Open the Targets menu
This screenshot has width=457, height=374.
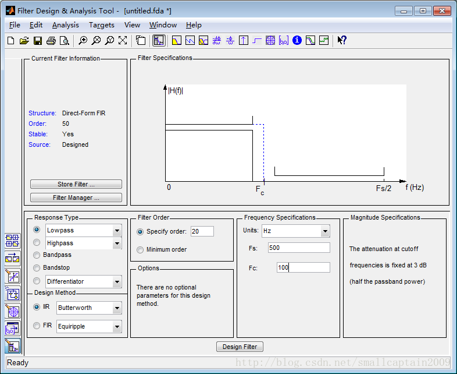pyautogui.click(x=102, y=25)
